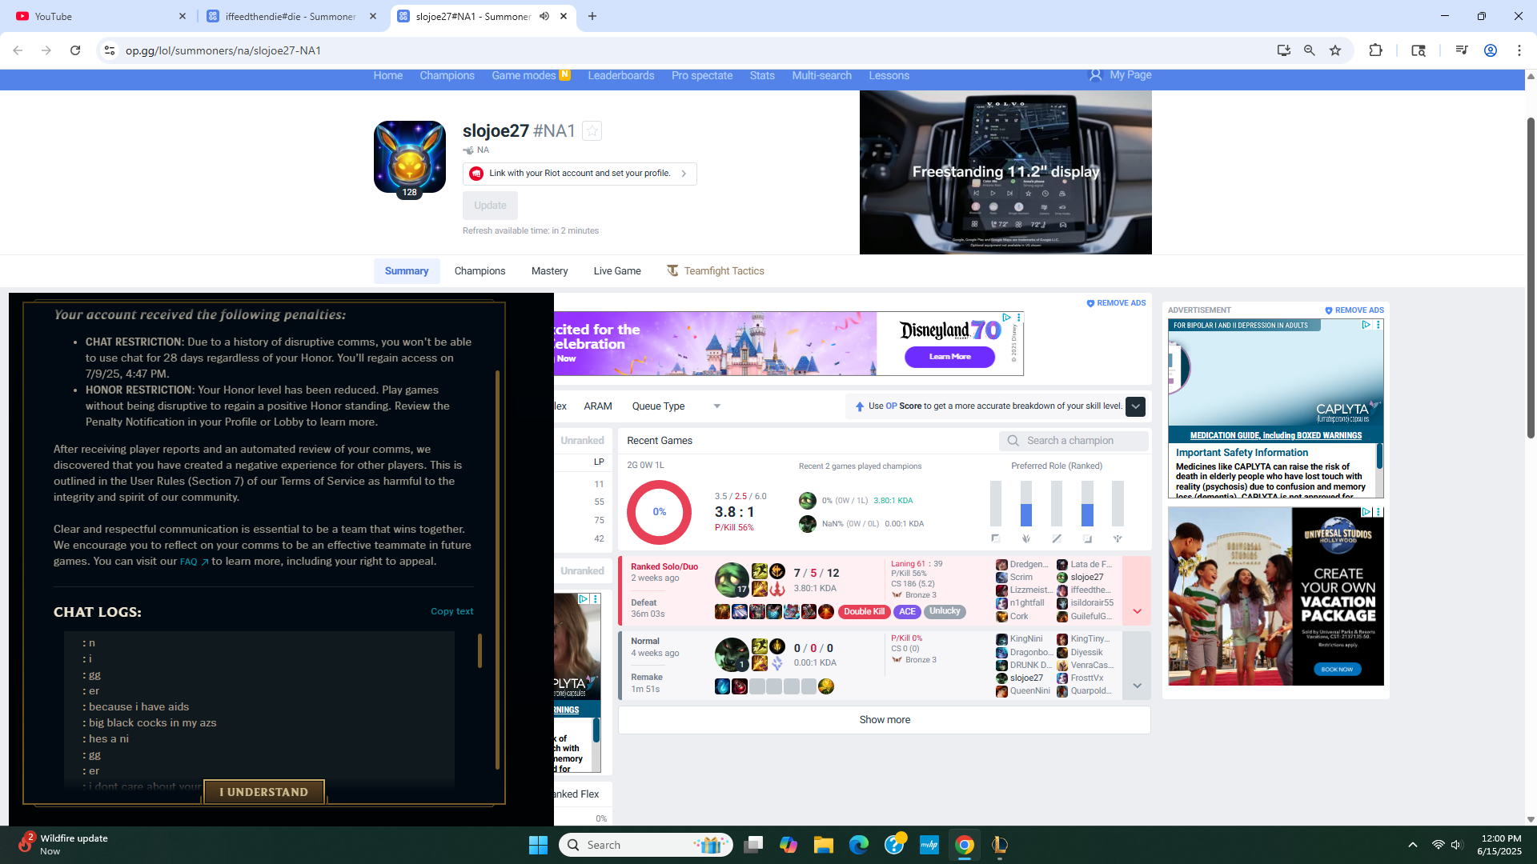Open Chrome media controls icon
1537x864 pixels.
point(1462,50)
